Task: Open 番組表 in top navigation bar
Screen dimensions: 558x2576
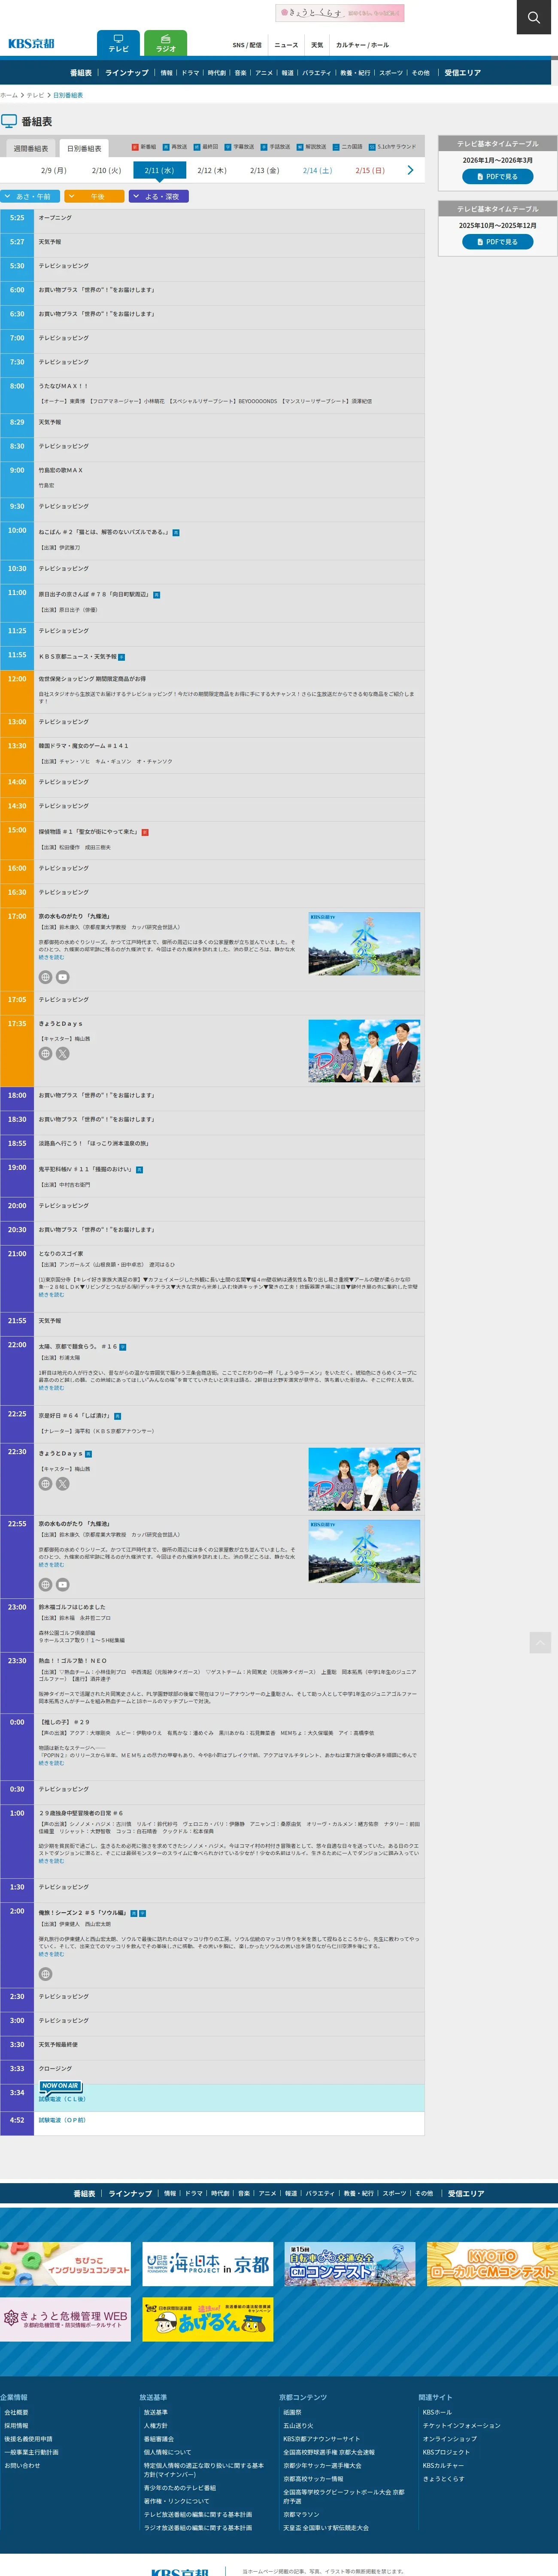Action: tap(81, 73)
